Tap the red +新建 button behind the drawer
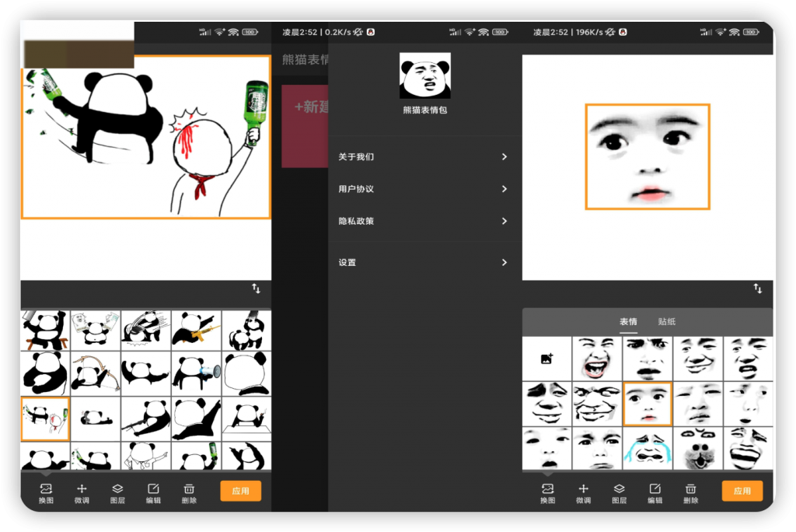This screenshot has height=532, width=796. [x=305, y=126]
